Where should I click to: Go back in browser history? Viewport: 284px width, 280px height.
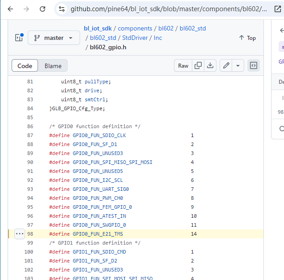(10, 9)
